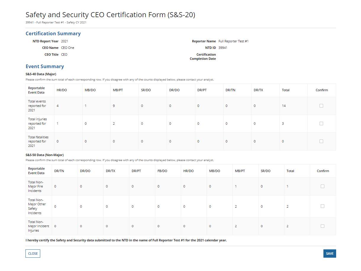Click the CLOSE button

point(33,253)
